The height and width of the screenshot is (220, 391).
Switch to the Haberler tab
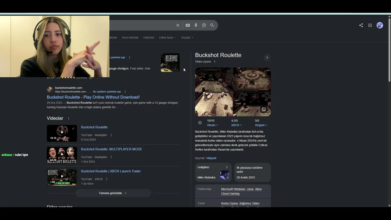(x=149, y=38)
